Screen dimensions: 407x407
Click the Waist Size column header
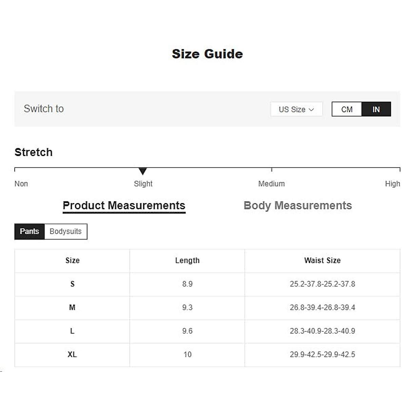click(x=322, y=260)
